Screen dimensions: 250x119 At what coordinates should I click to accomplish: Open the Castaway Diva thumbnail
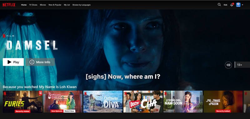point(103,102)
